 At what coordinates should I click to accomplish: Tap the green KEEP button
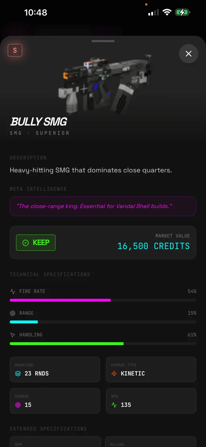pyautogui.click(x=36, y=242)
